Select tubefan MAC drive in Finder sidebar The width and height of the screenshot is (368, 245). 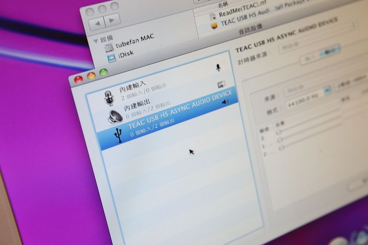(x=134, y=41)
